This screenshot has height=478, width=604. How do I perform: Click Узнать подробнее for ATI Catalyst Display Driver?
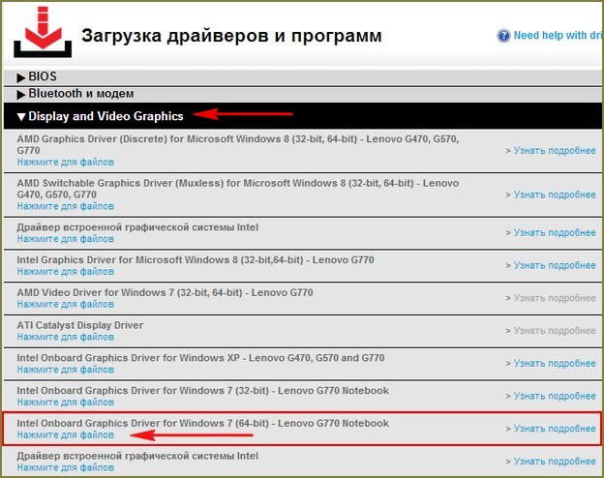pos(551,330)
